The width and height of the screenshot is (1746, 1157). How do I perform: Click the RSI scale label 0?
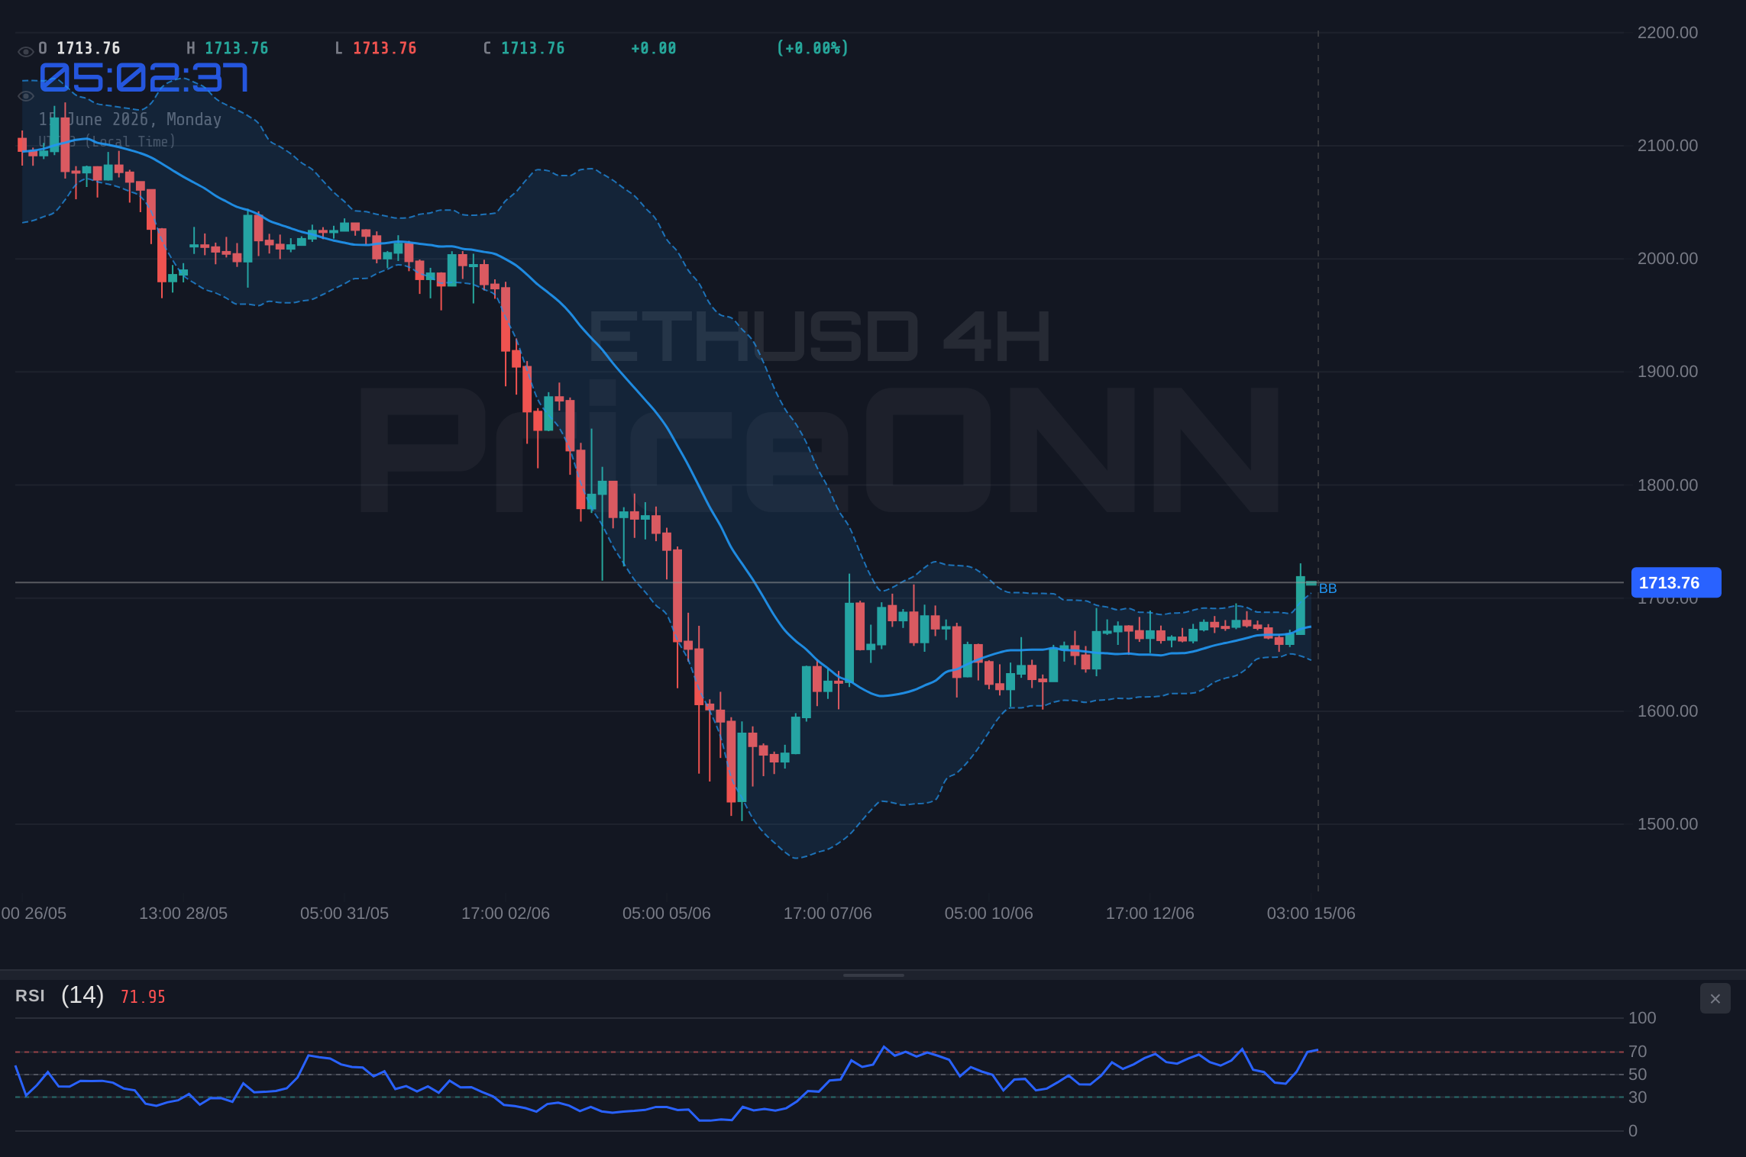pos(1633,1130)
